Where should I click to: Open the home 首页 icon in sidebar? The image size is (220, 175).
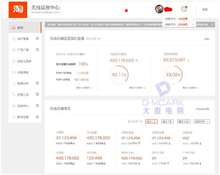[14, 28]
